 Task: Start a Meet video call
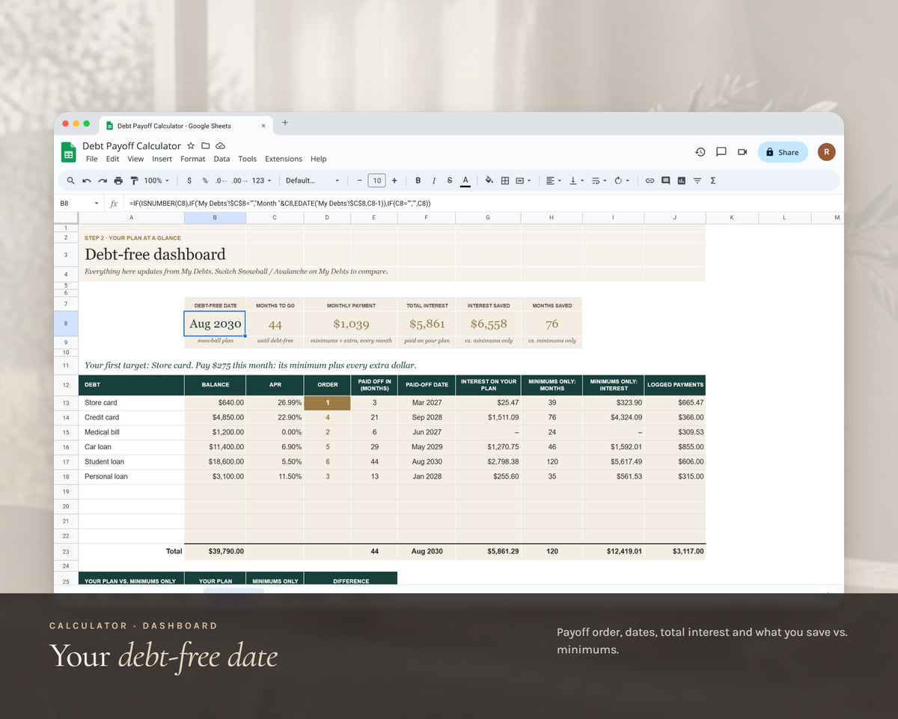(x=742, y=152)
